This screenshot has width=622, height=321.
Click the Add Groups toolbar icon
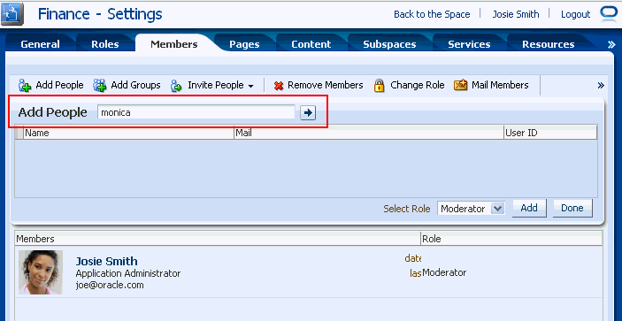[100, 86]
